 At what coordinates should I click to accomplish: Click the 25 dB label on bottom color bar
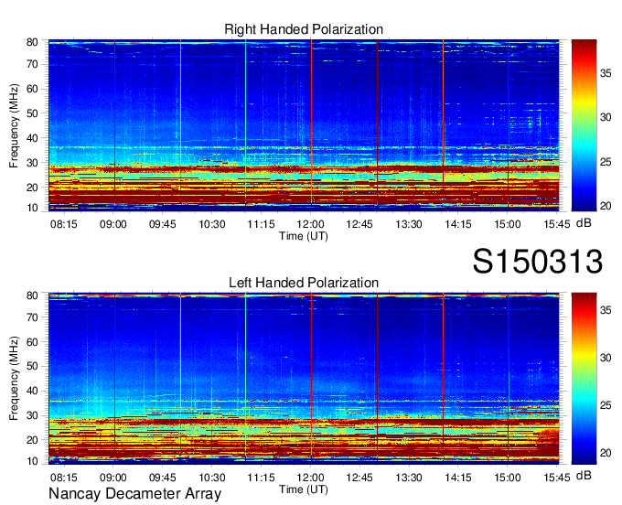(606, 405)
